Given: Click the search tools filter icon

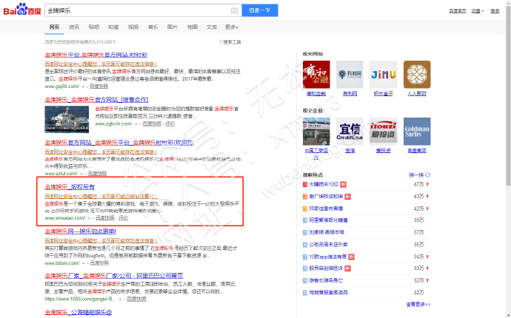Looking at the screenshot, I should [220, 42].
